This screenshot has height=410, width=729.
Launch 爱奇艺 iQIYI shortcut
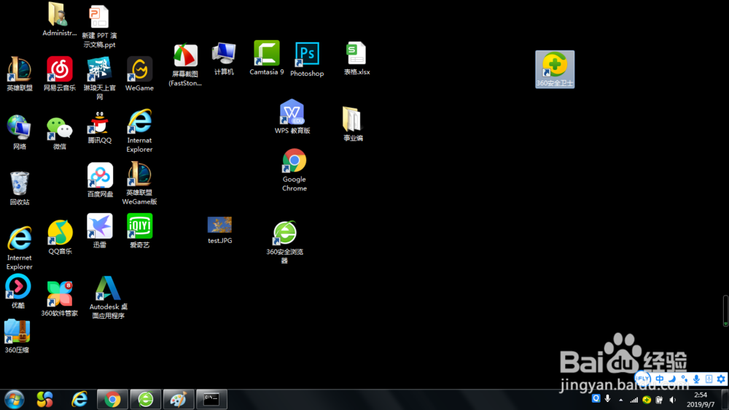pyautogui.click(x=139, y=231)
